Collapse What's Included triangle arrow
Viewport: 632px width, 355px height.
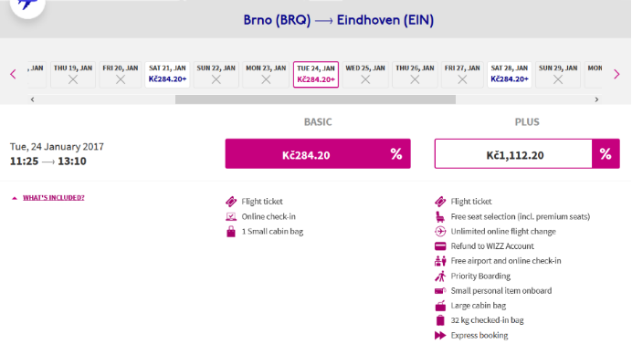(x=15, y=198)
